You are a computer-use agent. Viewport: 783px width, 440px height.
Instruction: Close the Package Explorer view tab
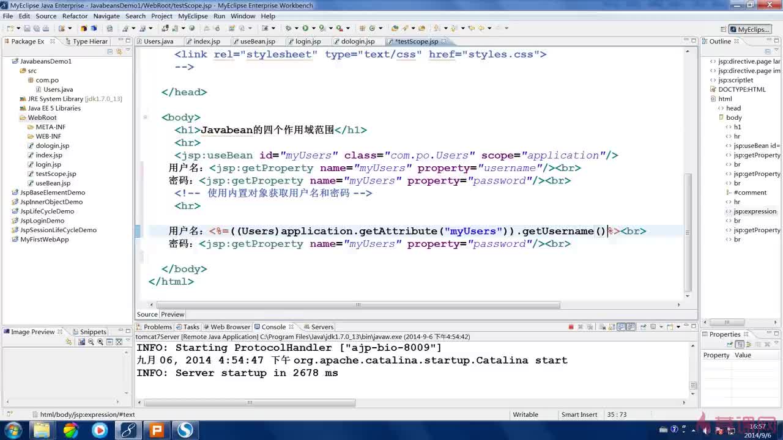click(53, 41)
